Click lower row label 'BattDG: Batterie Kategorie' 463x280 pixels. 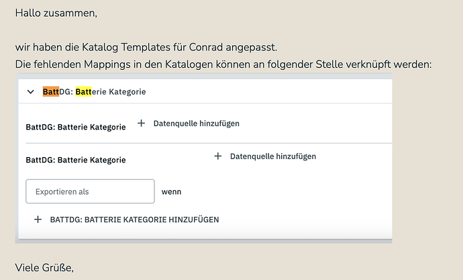click(x=75, y=160)
